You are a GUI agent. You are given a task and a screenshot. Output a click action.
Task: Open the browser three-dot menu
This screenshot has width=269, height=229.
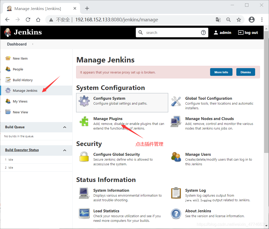click(x=262, y=20)
